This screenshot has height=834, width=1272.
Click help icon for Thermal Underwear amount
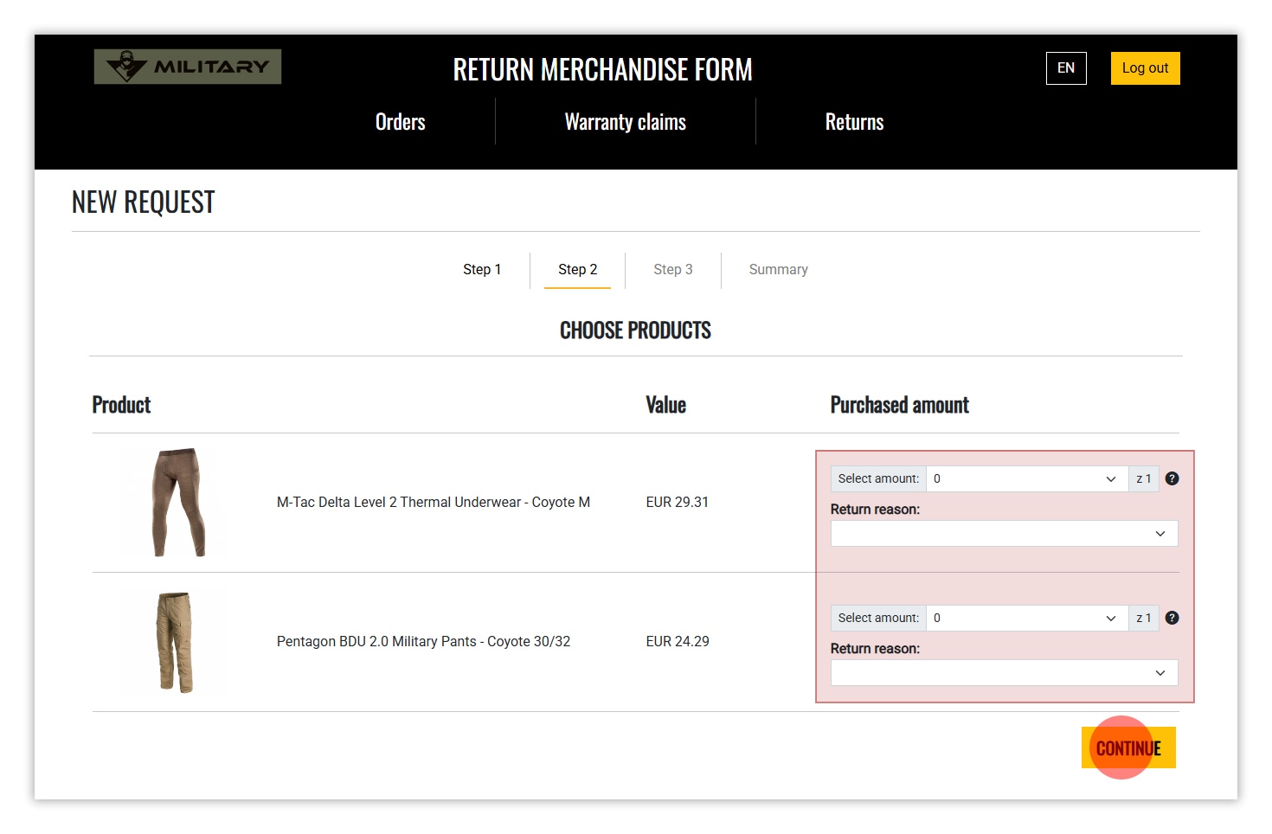pos(1172,478)
